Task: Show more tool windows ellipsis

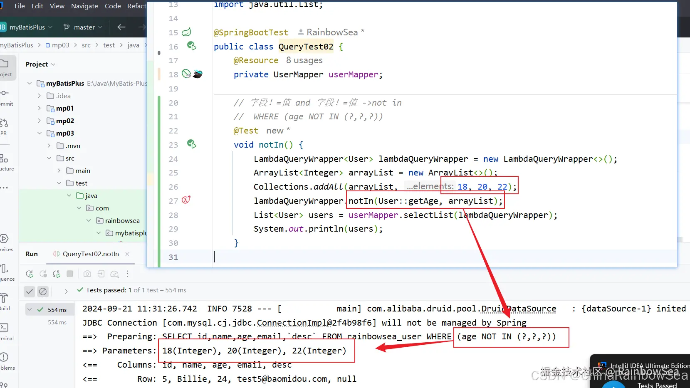Action: [x=4, y=188]
